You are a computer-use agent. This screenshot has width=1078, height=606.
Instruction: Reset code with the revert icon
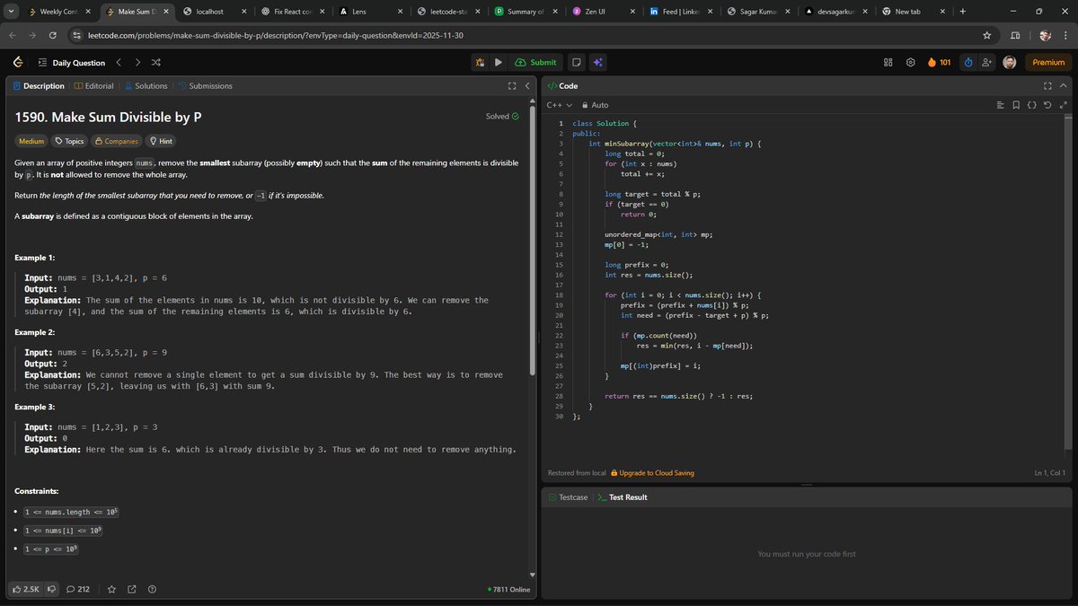click(1047, 104)
